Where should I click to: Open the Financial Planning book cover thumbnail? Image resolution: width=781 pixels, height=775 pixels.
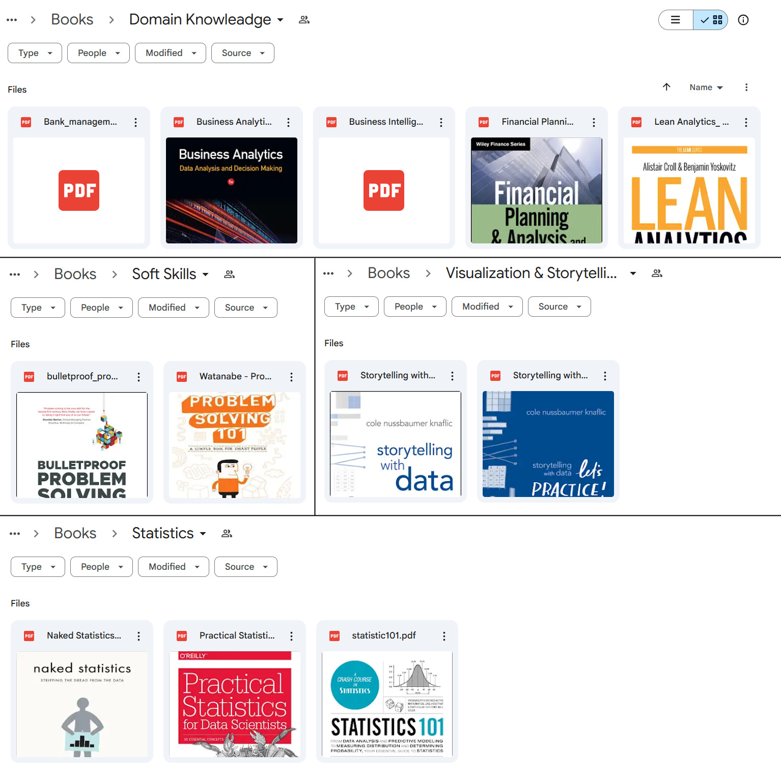point(537,190)
